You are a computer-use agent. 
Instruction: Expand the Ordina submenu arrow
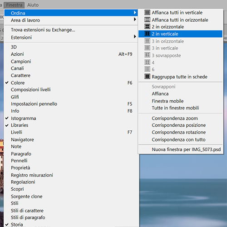(x=135, y=13)
